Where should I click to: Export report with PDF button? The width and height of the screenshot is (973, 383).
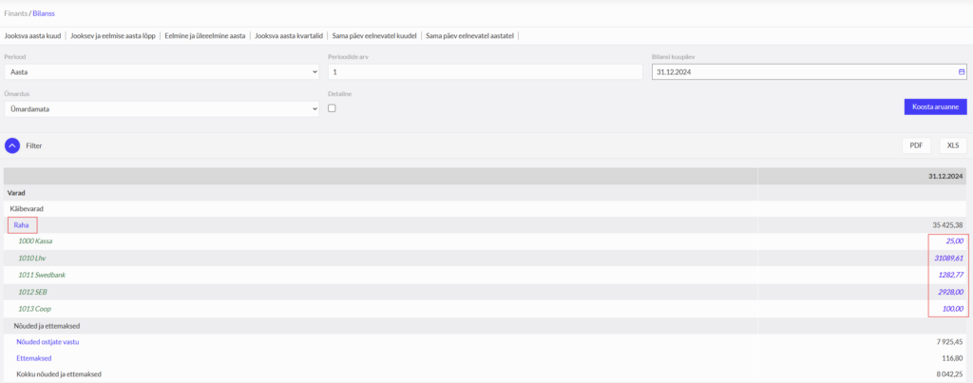916,145
